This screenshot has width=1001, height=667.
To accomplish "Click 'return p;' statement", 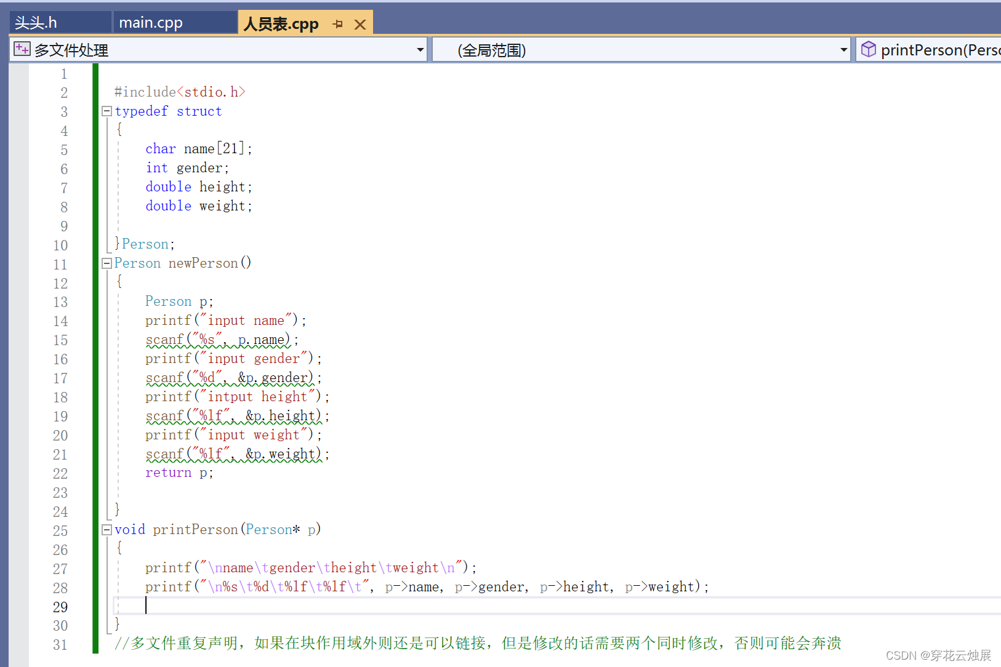I will coord(179,473).
